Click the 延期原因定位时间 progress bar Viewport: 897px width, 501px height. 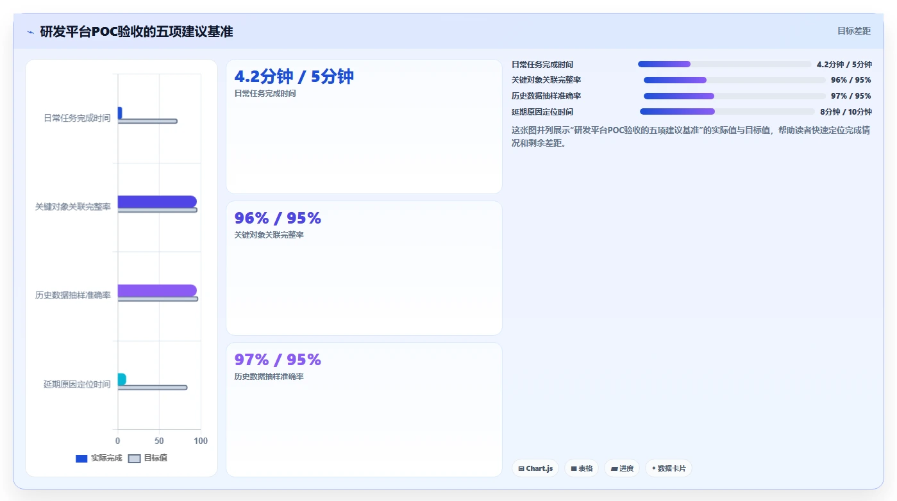point(727,111)
